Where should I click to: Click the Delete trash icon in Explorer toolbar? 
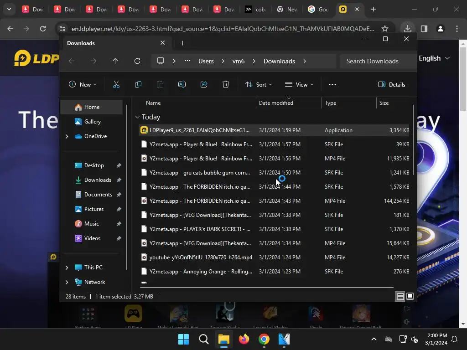(x=226, y=84)
